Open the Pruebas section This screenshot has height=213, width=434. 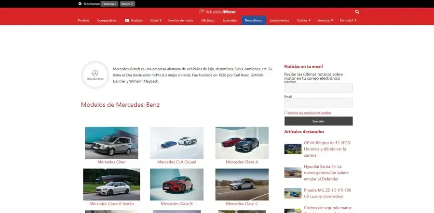[83, 20]
